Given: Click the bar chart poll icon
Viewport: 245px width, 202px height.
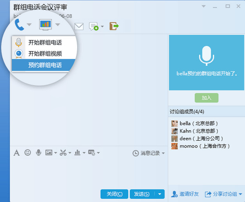Looking at the screenshot, I should point(77,153).
